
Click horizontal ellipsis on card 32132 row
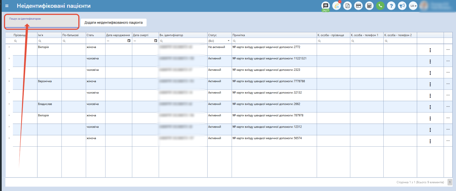click(x=448, y=95)
